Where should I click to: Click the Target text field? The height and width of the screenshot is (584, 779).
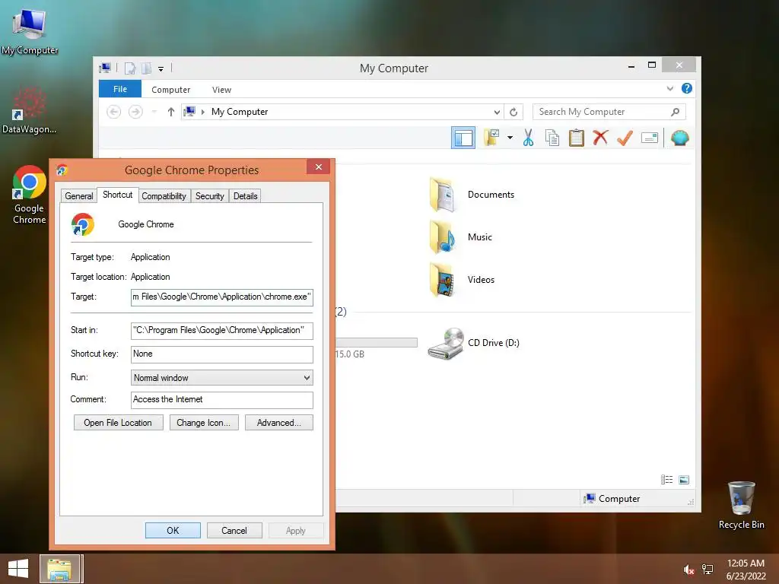tap(221, 297)
